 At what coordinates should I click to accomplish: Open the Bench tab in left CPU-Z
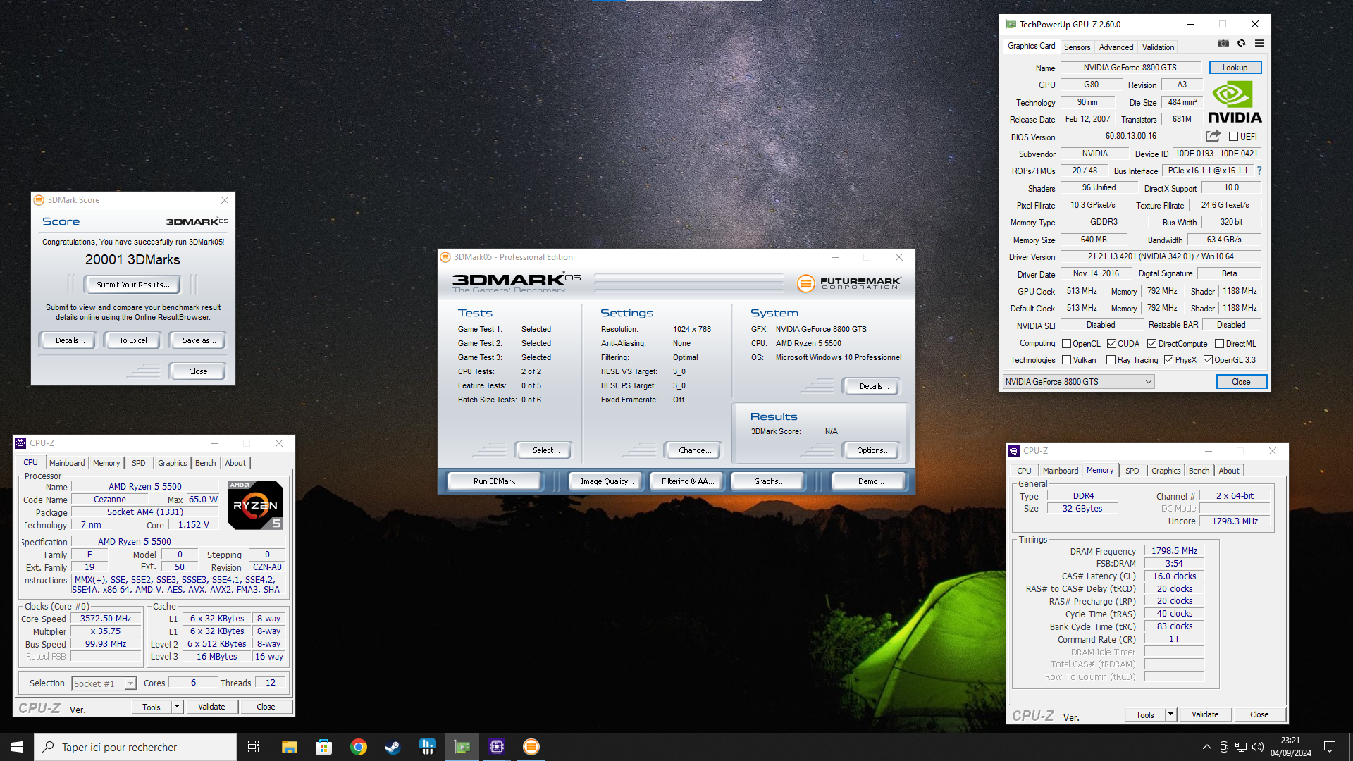click(205, 463)
